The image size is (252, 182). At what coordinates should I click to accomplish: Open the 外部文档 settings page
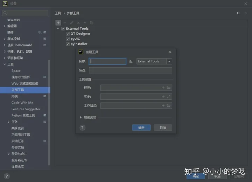(17, 147)
